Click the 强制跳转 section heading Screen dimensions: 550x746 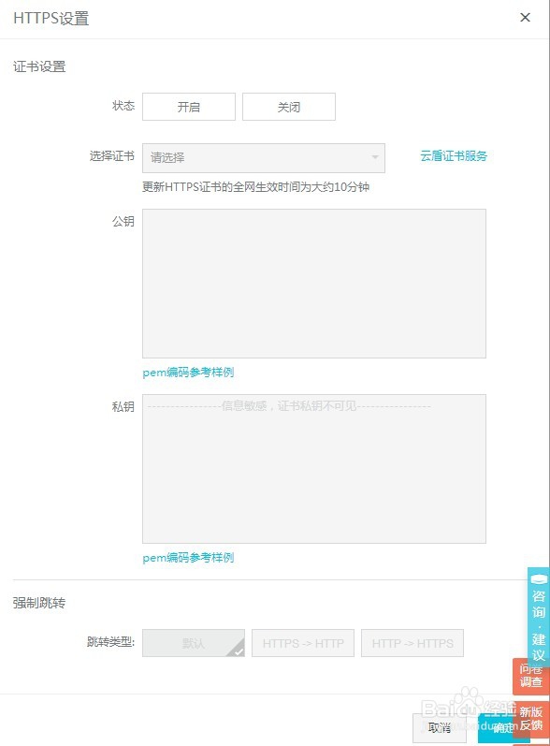pos(39,603)
